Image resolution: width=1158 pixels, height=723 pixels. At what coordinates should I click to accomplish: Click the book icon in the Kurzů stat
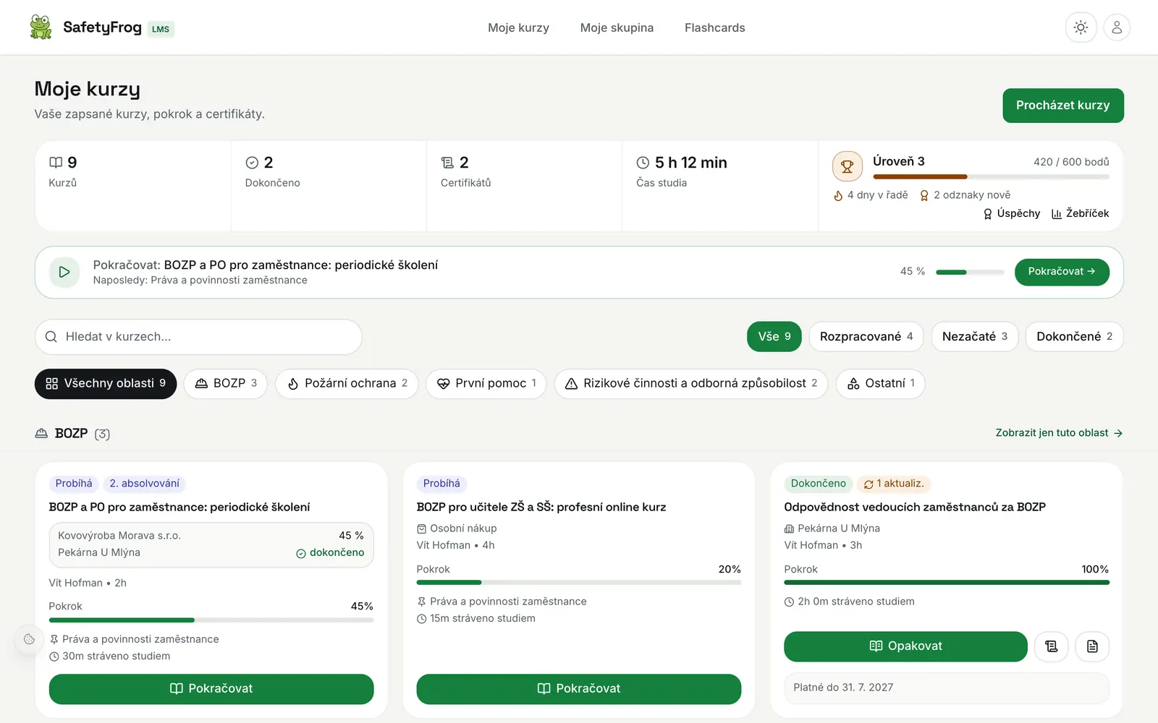56,163
